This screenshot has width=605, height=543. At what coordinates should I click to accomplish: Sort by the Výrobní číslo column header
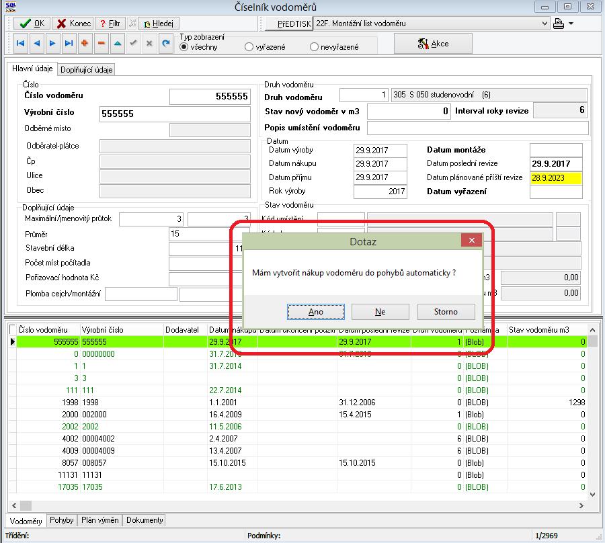click(x=122, y=330)
